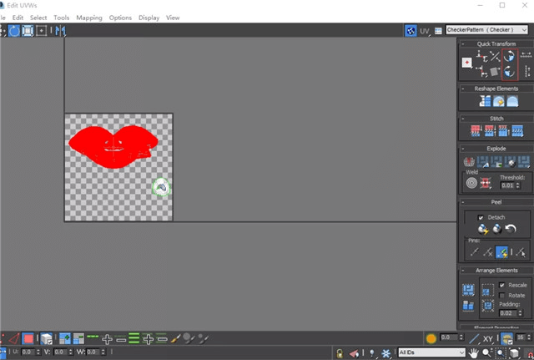Collapse the Quick Transform rollout
The image size is (534, 360).
[462, 44]
